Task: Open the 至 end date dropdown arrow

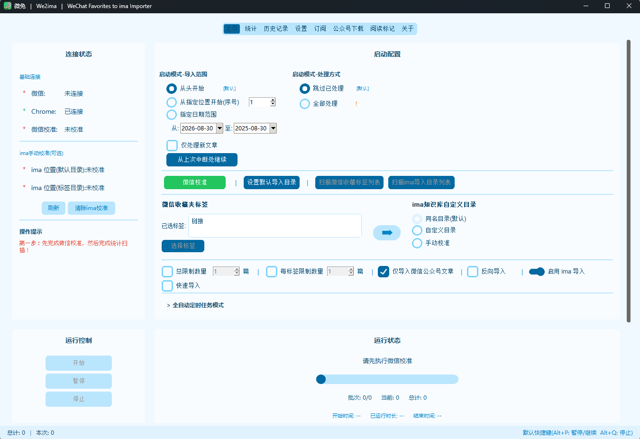Action: coord(273,128)
